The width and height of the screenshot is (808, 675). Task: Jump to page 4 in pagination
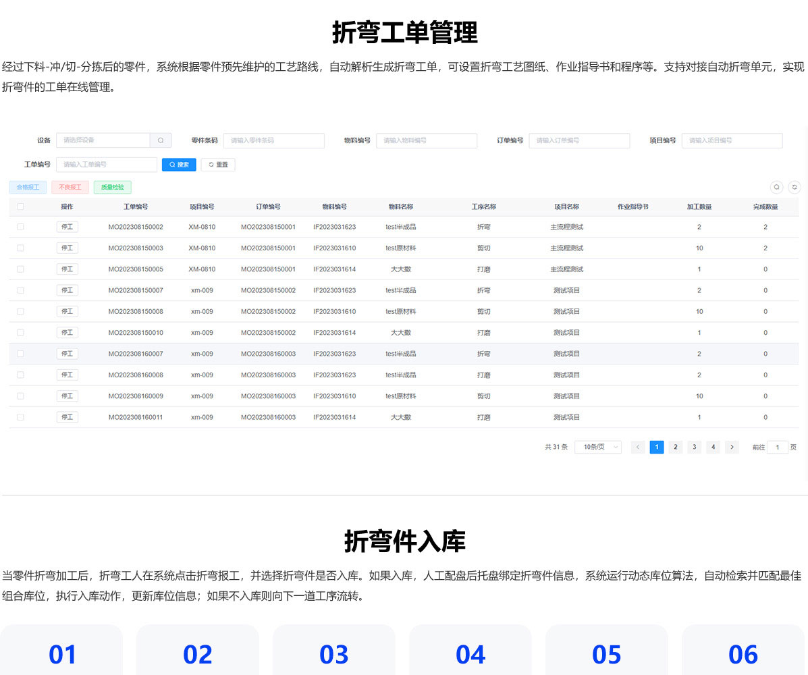coord(713,447)
